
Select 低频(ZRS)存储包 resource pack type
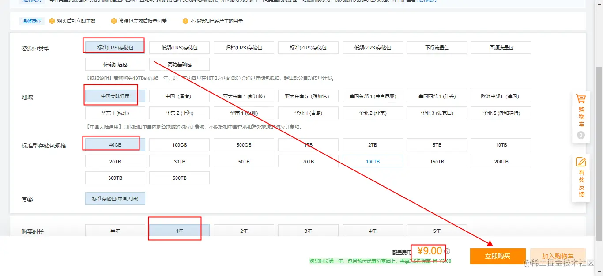[373, 47]
